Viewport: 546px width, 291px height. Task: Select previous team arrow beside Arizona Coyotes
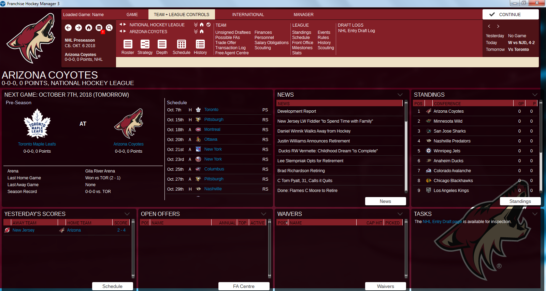click(x=121, y=31)
